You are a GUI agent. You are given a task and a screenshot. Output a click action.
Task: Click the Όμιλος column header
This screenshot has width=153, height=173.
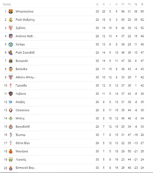tap(7, 4)
